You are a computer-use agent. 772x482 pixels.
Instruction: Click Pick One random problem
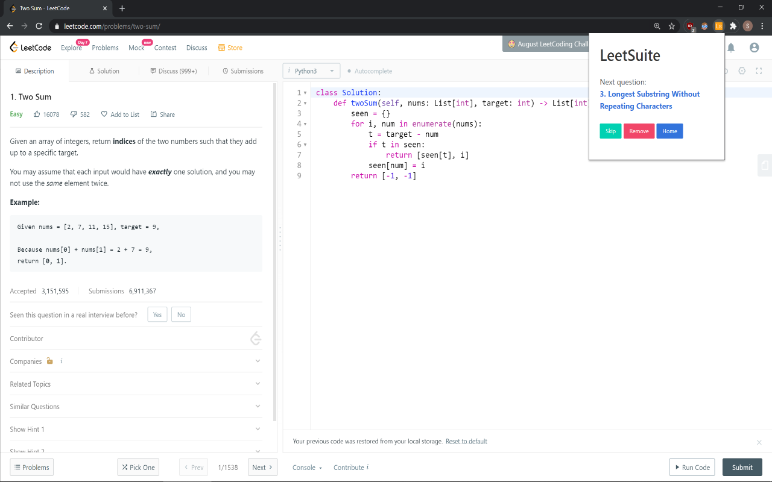click(138, 468)
